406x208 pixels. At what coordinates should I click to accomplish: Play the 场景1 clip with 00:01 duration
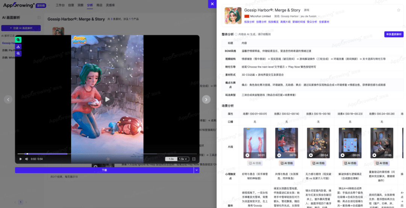coord(247,155)
